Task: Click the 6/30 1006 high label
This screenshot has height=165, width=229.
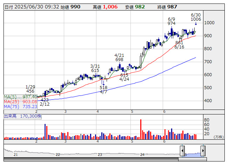Action: pos(196,17)
